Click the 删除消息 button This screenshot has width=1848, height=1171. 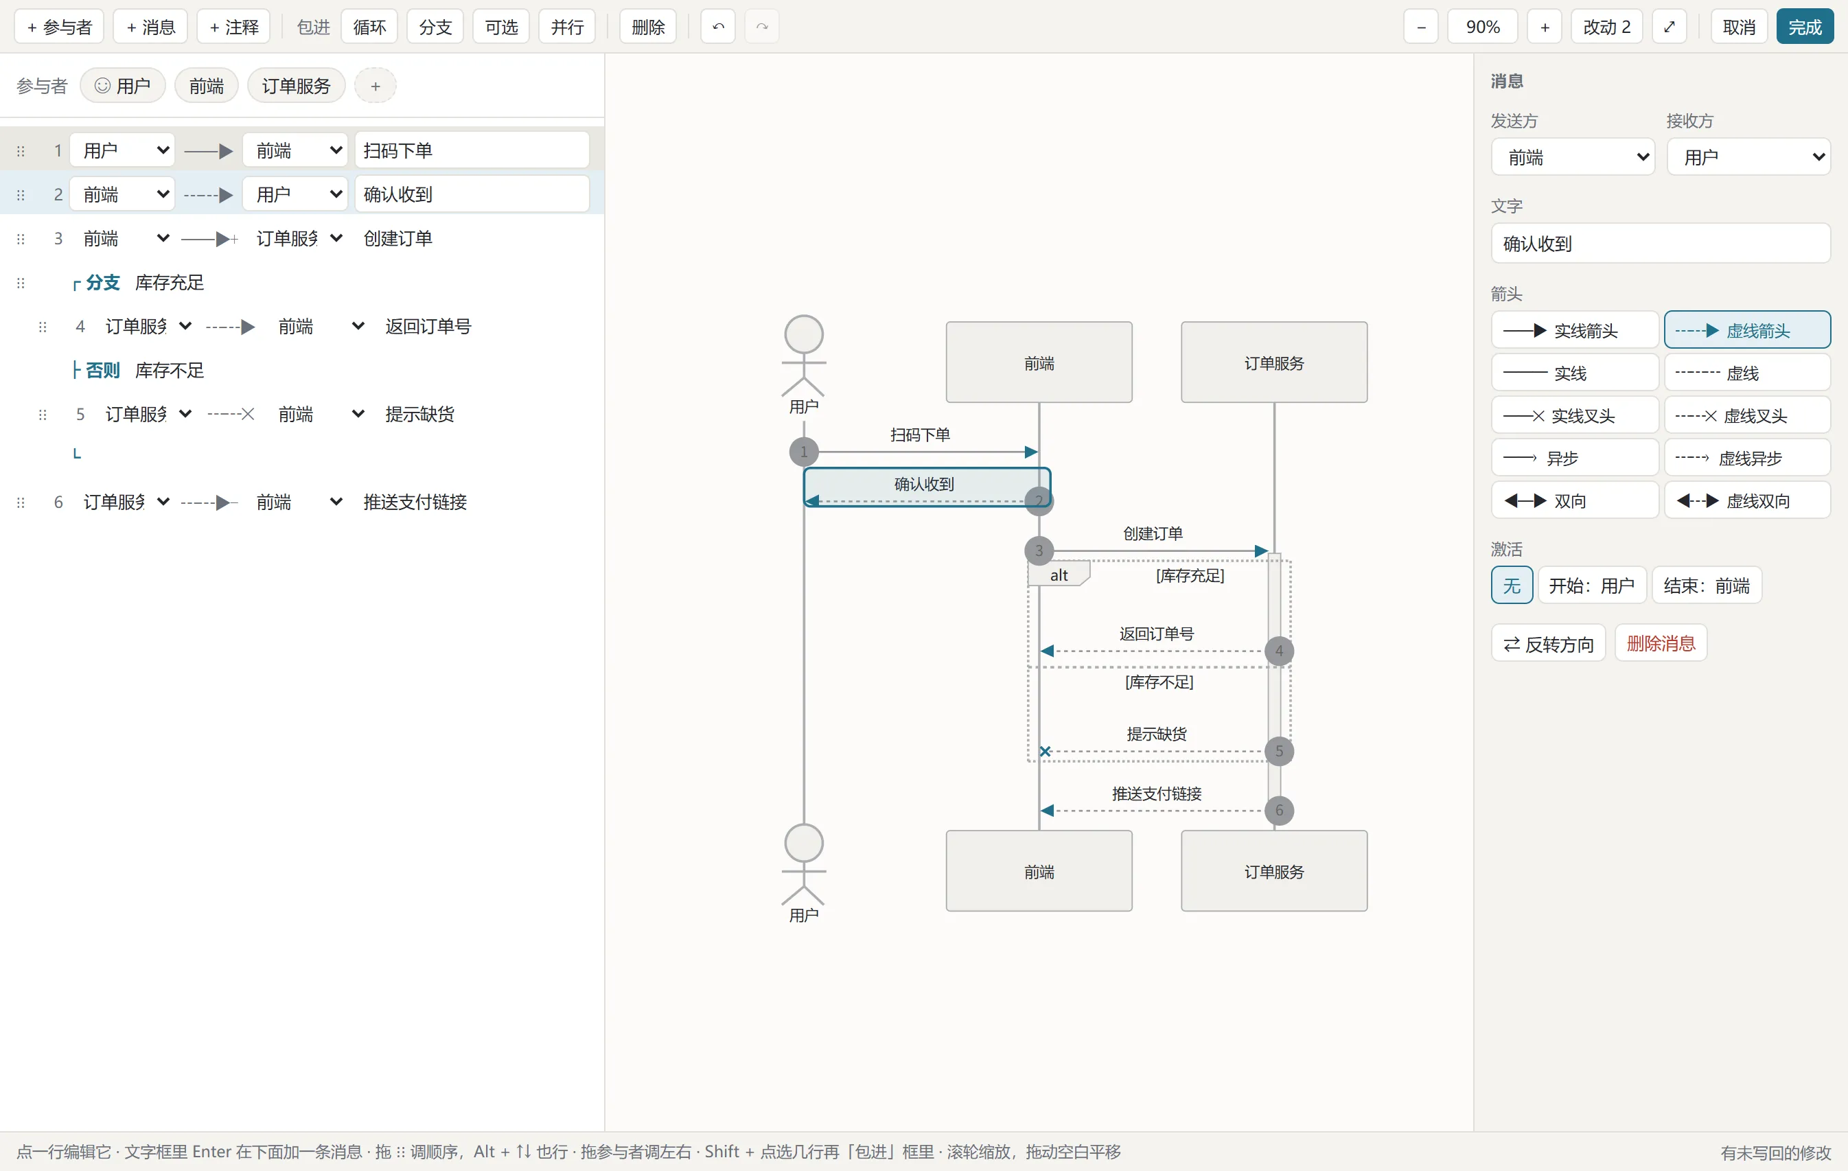[x=1661, y=643]
